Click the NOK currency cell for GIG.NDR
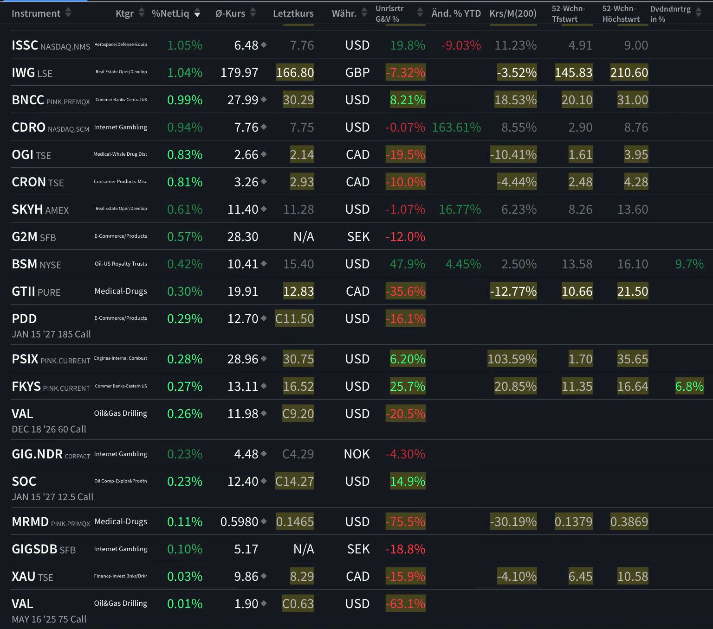The image size is (713, 629). click(x=357, y=454)
